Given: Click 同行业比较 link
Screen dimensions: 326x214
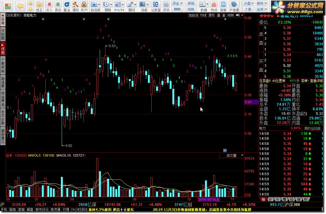Looking at the screenshot, I should (312, 128).
